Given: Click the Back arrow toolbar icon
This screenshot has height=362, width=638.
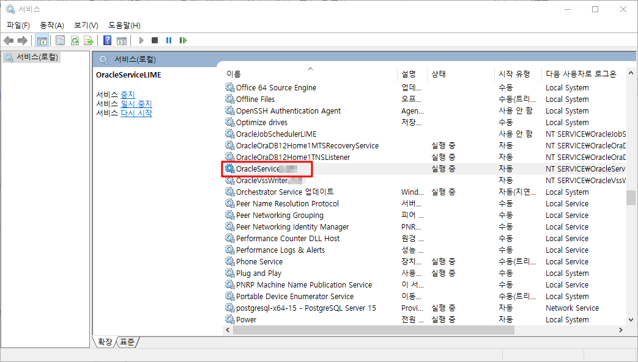Looking at the screenshot, I should (9, 40).
